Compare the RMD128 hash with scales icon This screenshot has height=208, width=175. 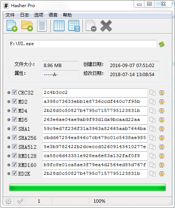pos(161,156)
